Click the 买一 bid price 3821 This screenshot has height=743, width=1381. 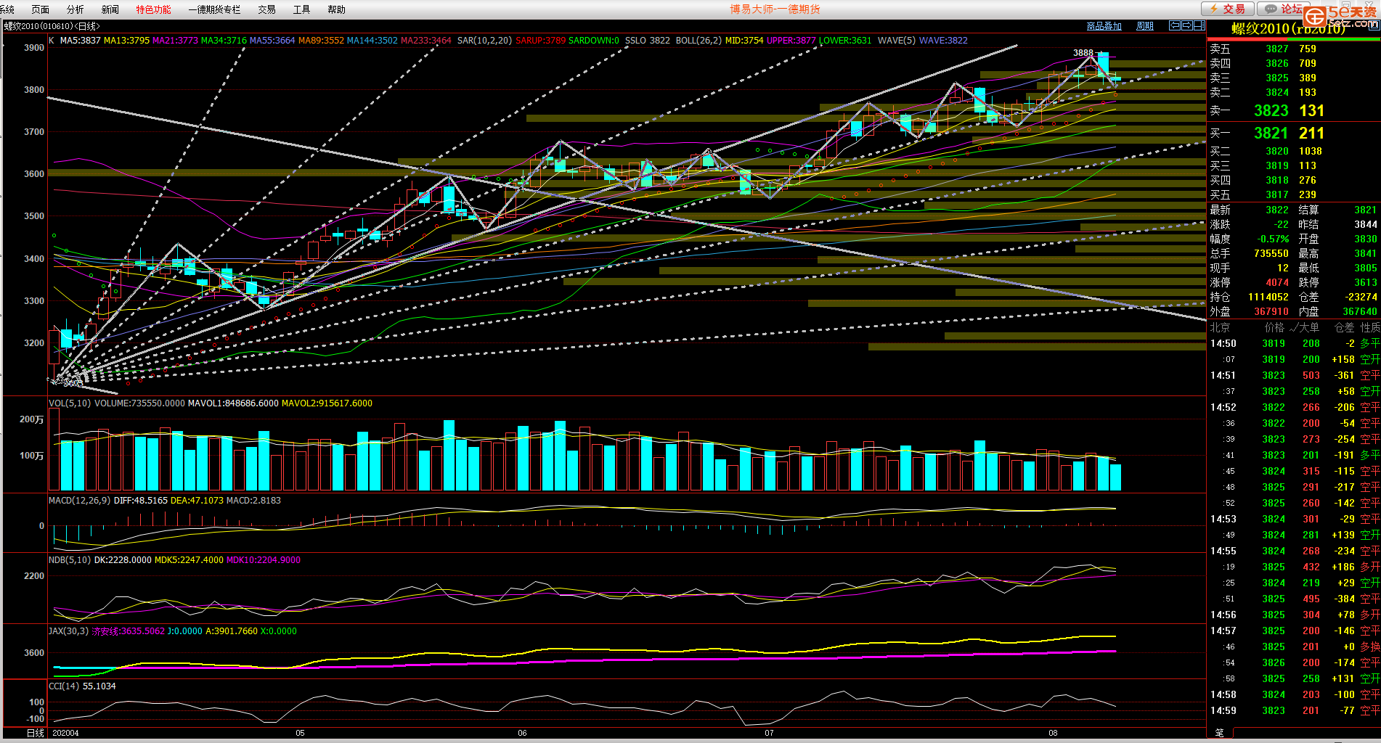point(1271,134)
